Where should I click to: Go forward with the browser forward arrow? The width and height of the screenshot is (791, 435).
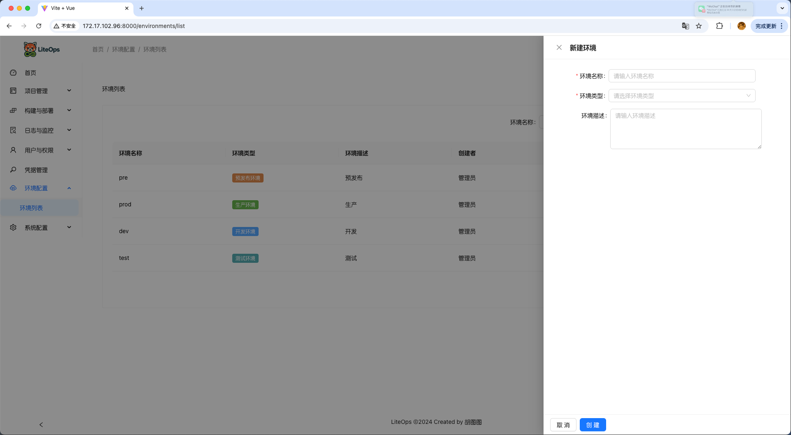pos(24,26)
